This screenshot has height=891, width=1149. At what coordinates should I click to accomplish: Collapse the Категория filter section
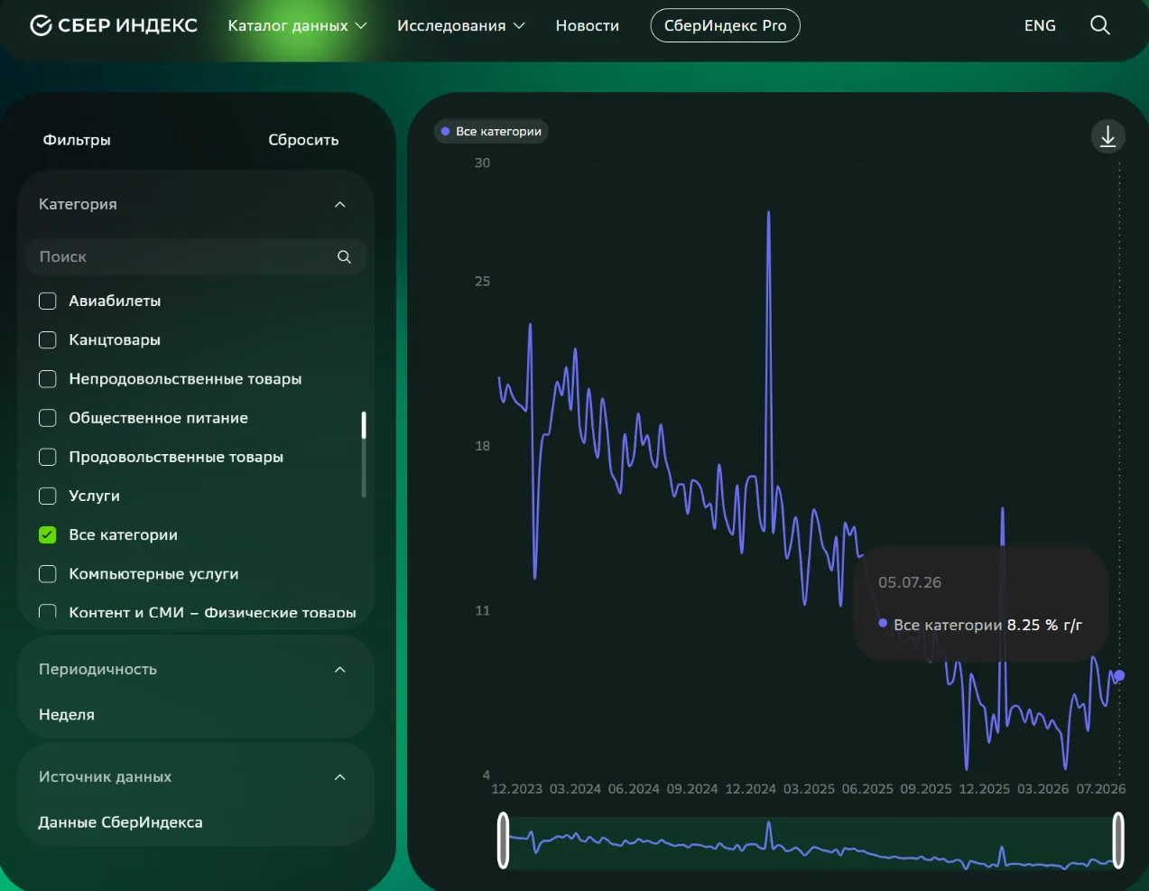pos(340,205)
